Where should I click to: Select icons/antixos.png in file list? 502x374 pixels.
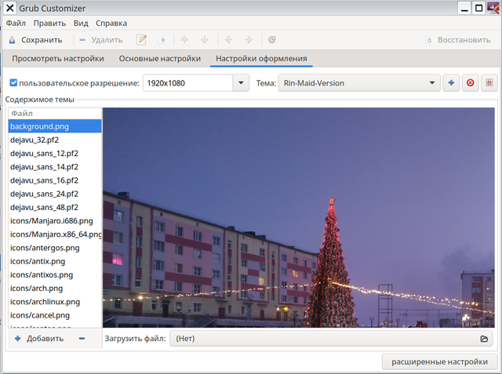[55, 275]
